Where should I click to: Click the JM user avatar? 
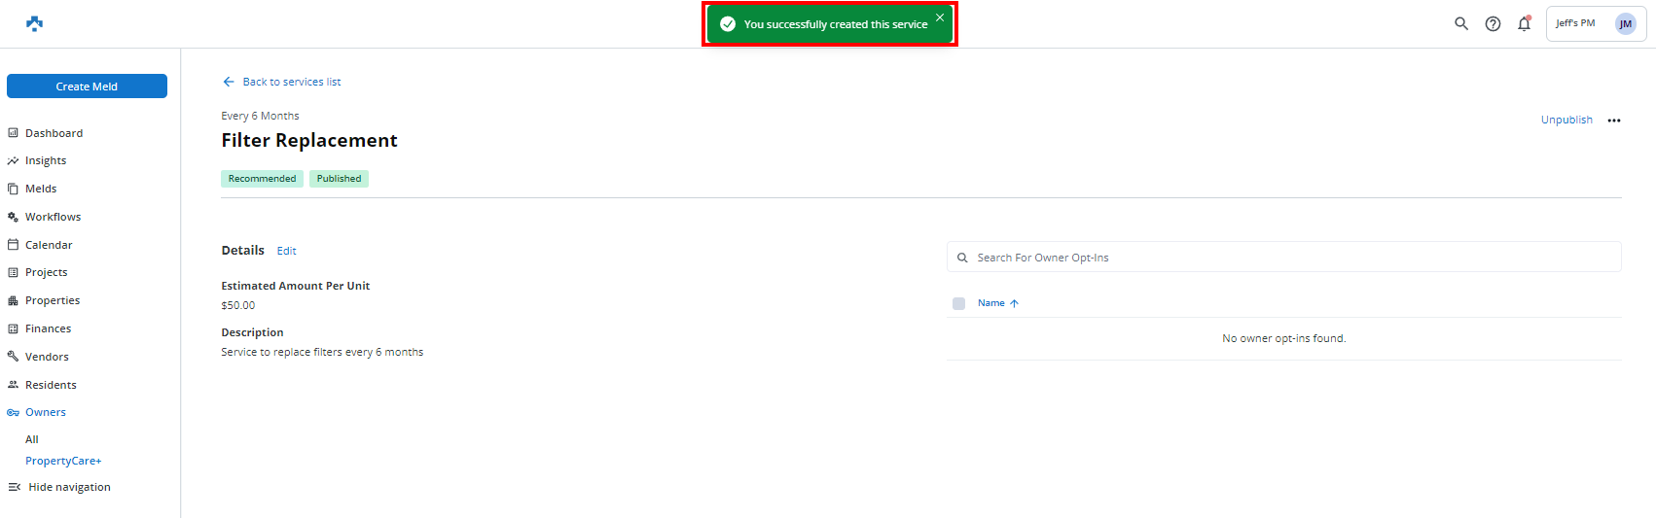(x=1625, y=23)
